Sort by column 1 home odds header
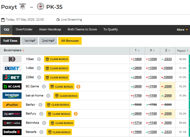190x137 pixels. click(137, 50)
